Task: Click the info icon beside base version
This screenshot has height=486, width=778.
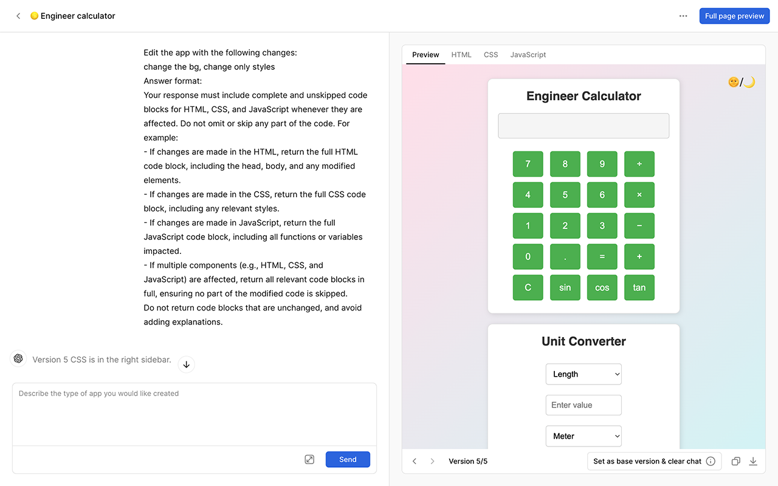Action: coord(710,461)
